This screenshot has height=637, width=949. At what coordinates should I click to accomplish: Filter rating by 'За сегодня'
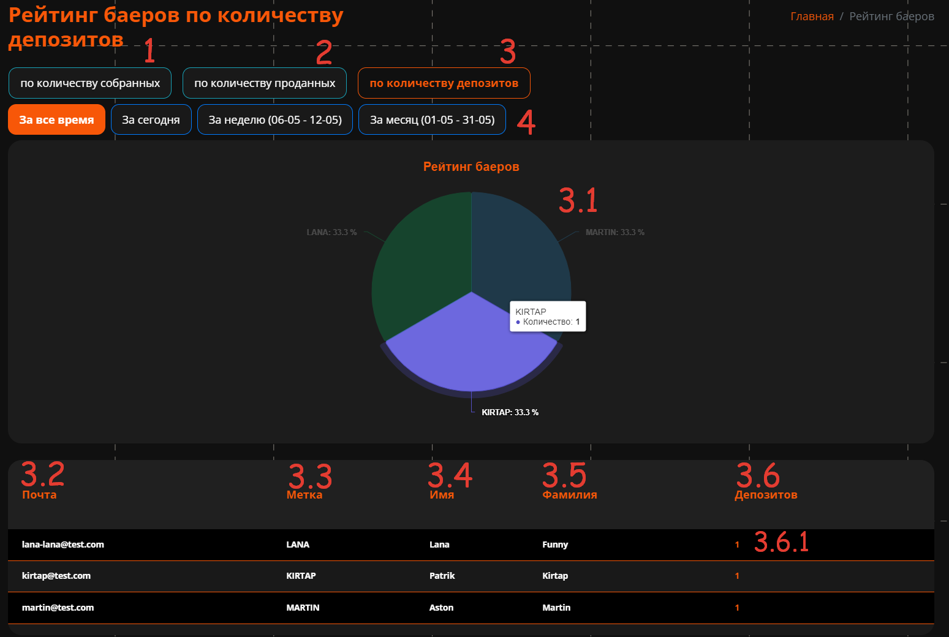tap(151, 120)
